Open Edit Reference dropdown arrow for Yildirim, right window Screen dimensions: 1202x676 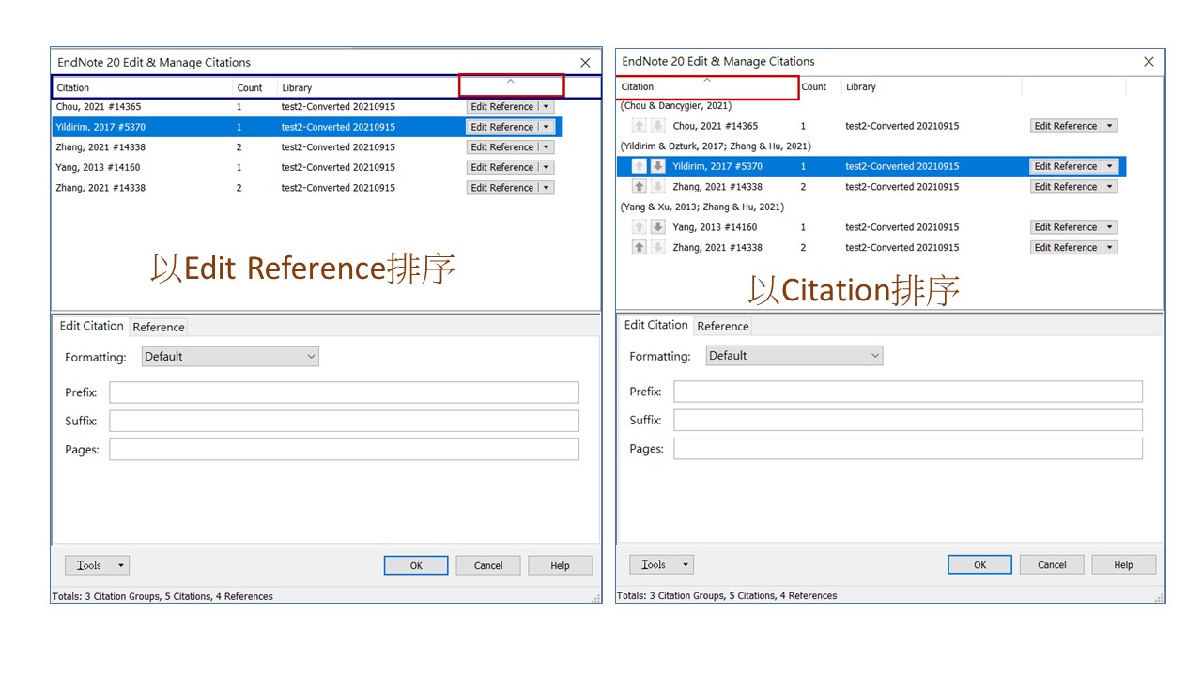1110,166
